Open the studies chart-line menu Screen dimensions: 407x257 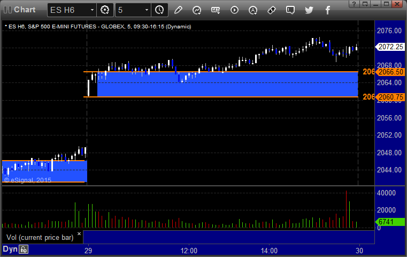tap(197, 10)
